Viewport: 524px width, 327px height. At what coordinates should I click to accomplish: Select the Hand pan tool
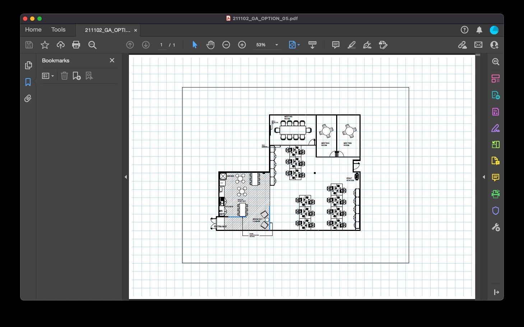coord(210,45)
